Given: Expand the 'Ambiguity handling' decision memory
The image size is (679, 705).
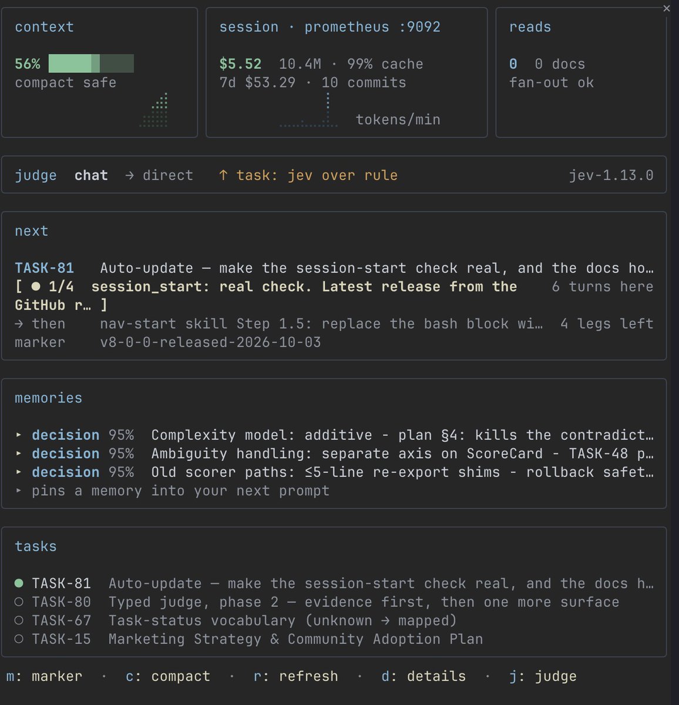Looking at the screenshot, I should [x=19, y=454].
